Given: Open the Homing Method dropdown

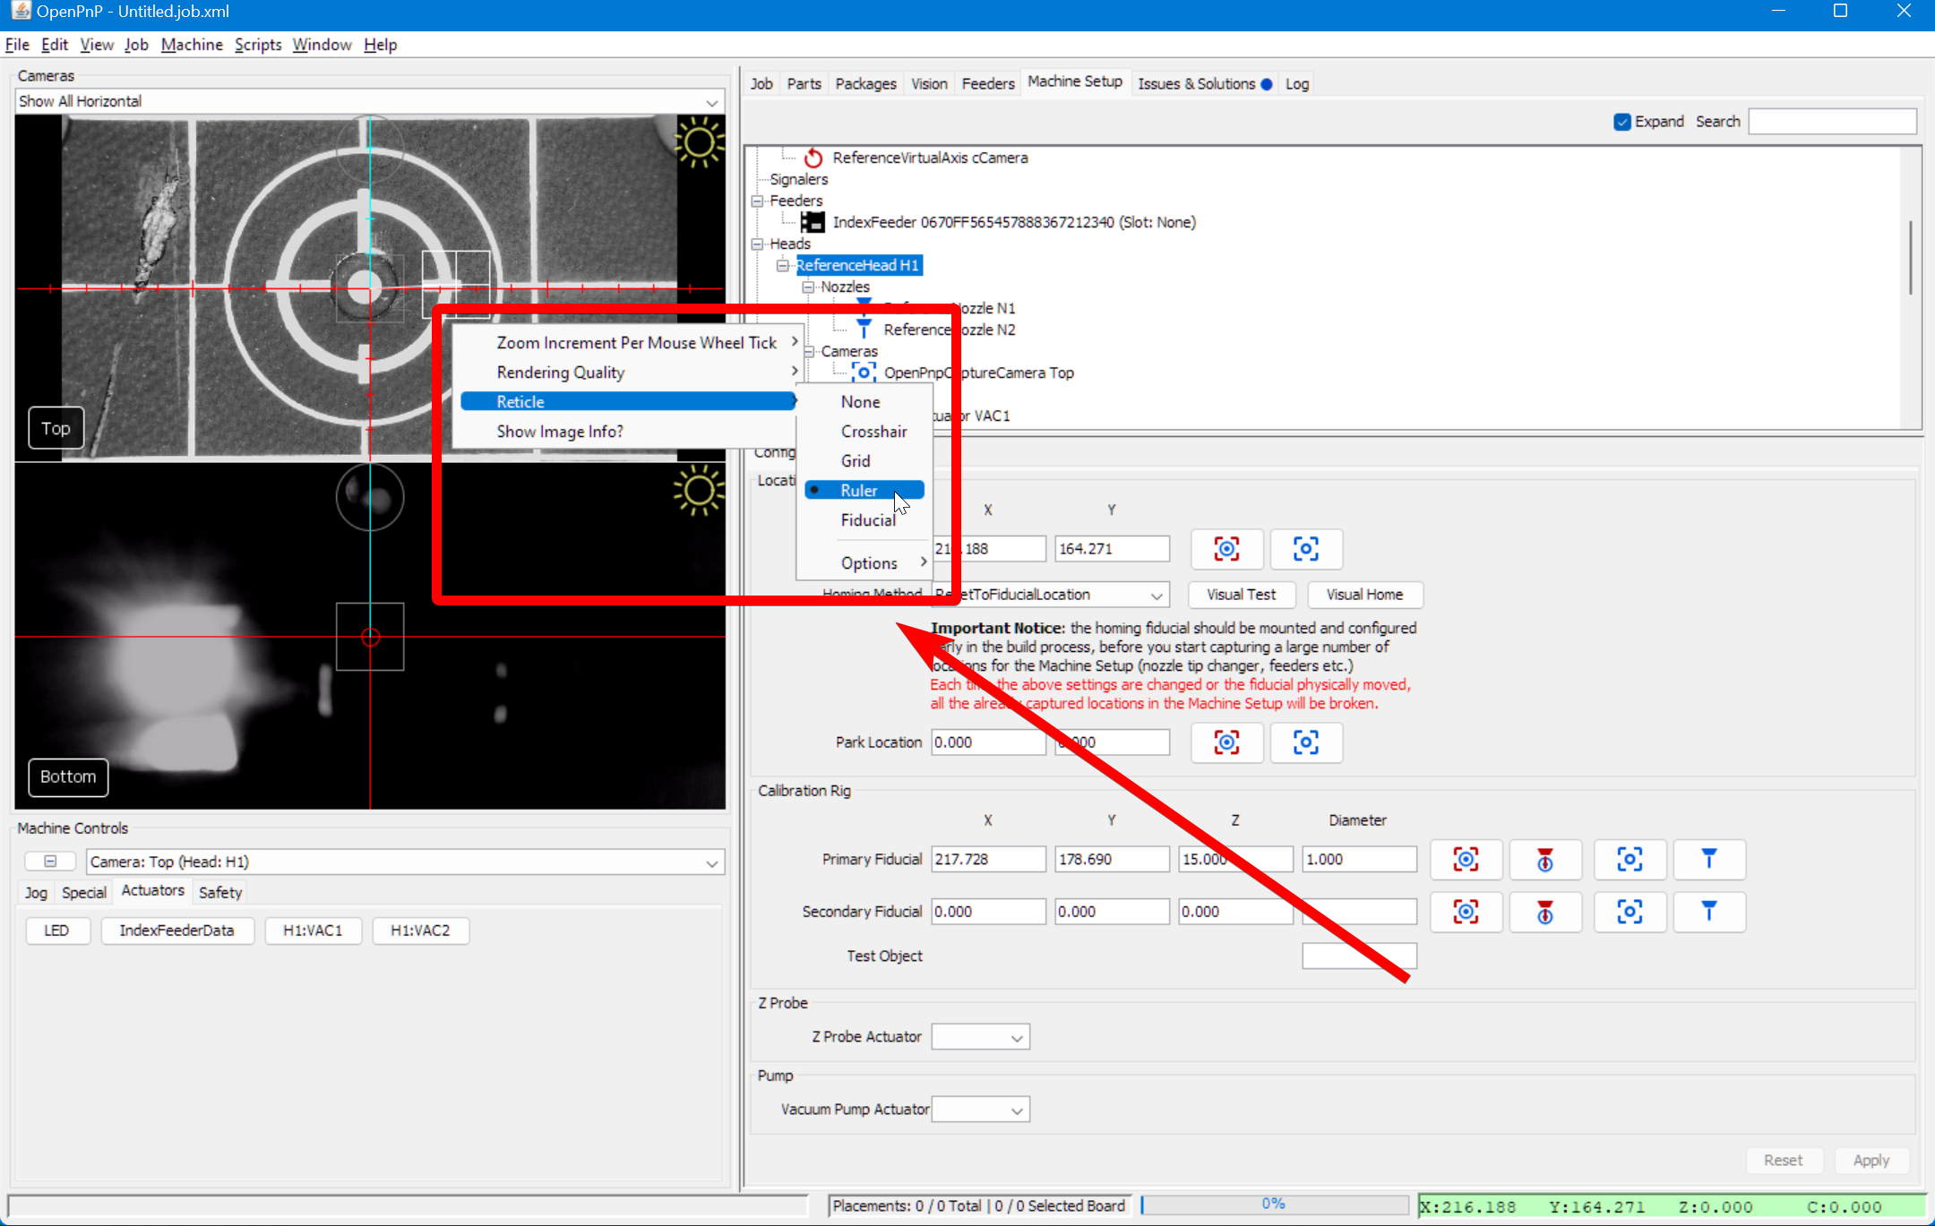Looking at the screenshot, I should point(1157,594).
